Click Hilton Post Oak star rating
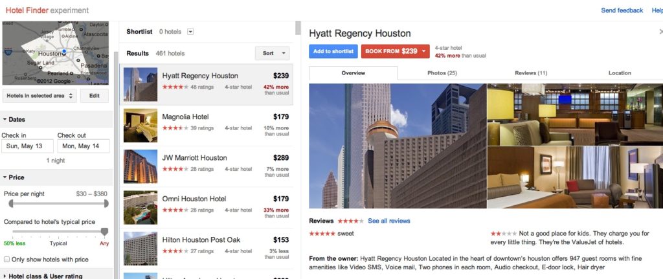 tap(175, 251)
